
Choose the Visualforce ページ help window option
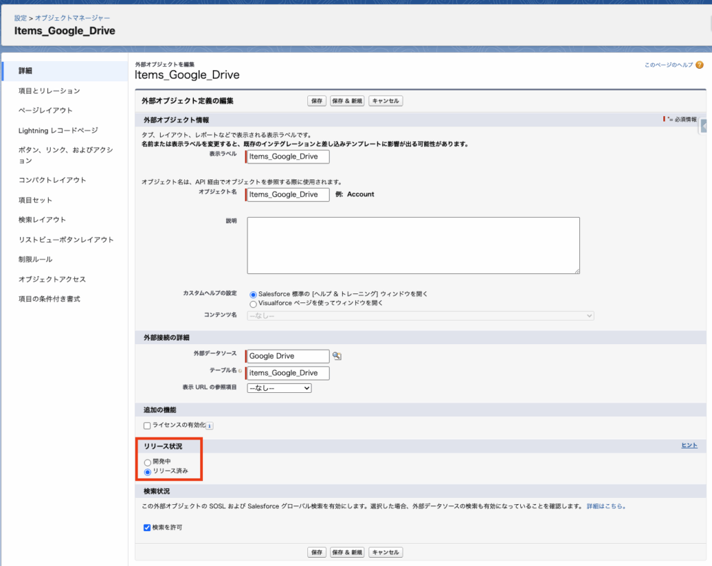coord(253,304)
